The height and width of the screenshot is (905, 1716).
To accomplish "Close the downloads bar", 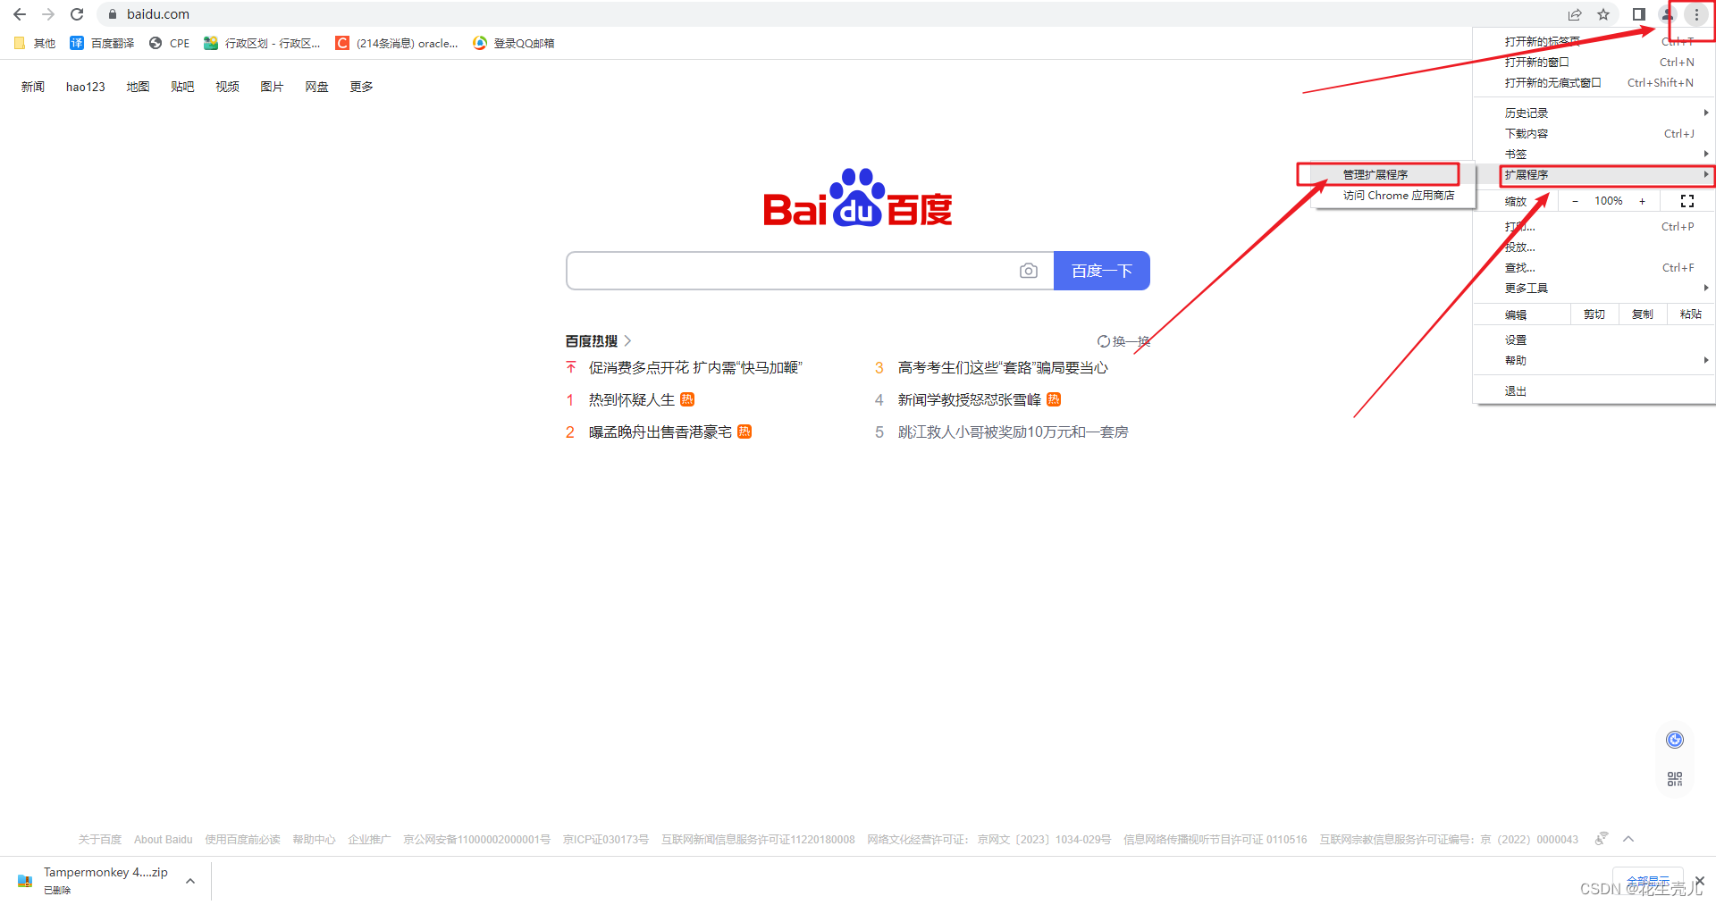I will [1699, 881].
